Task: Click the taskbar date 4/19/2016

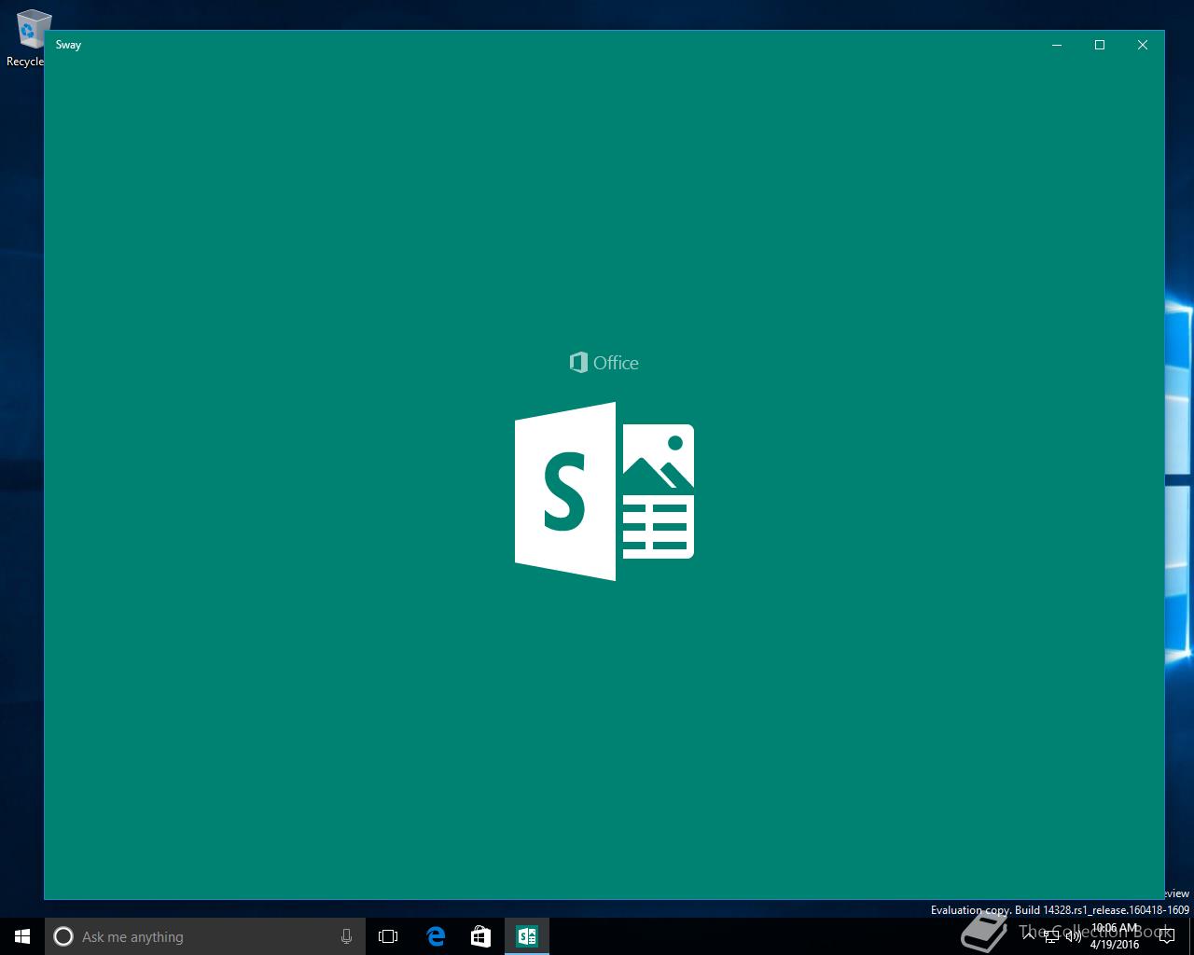Action: pyautogui.click(x=1115, y=945)
